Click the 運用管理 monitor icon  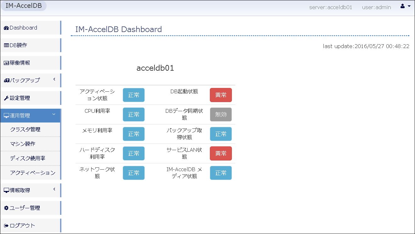(x=6, y=116)
